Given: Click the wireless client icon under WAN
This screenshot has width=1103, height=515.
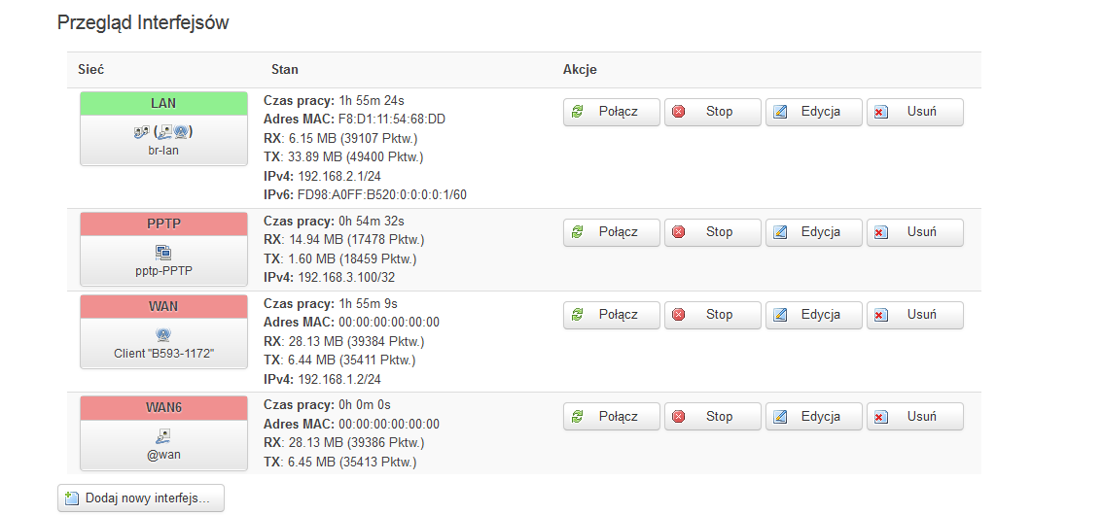Looking at the screenshot, I should tap(163, 334).
